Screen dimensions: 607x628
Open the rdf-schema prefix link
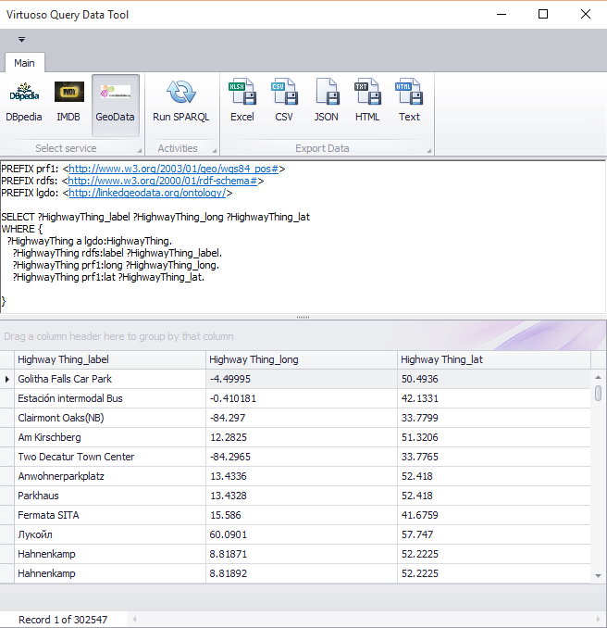[x=163, y=181]
